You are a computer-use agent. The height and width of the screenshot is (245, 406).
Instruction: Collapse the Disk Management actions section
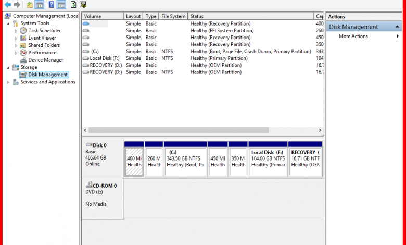[x=397, y=27]
